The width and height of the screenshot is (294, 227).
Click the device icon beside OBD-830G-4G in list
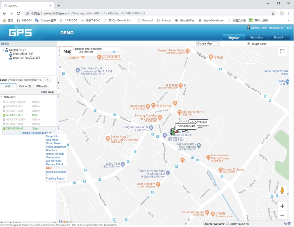pyautogui.click(x=4, y=128)
